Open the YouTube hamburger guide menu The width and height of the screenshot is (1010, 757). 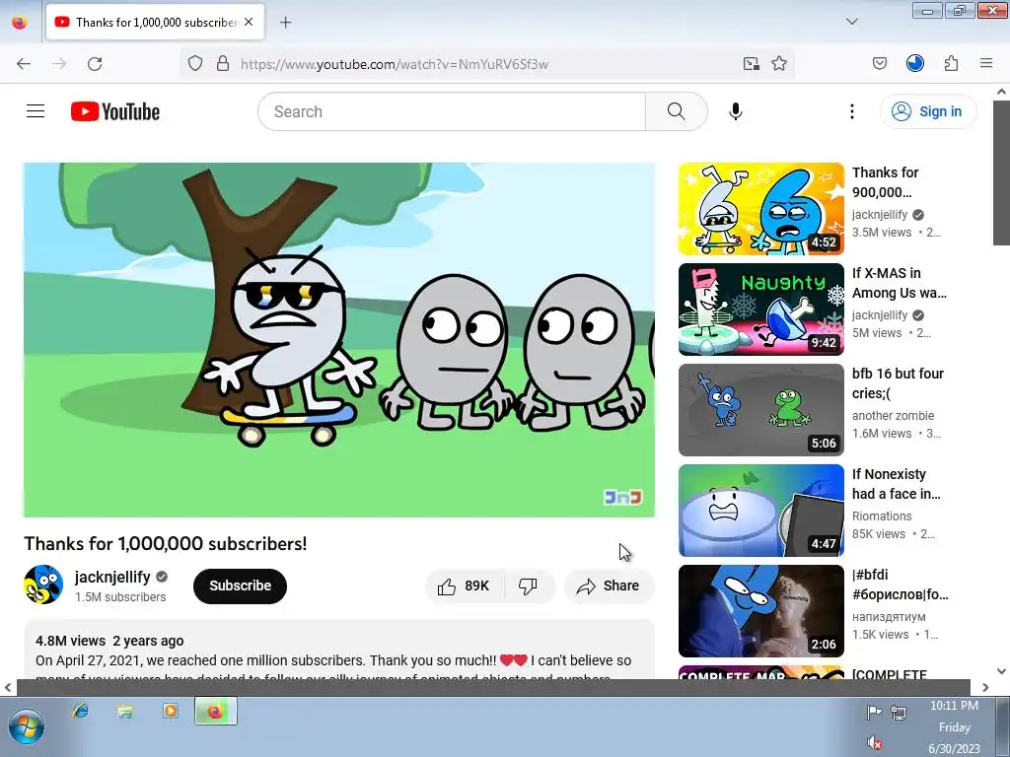point(36,111)
